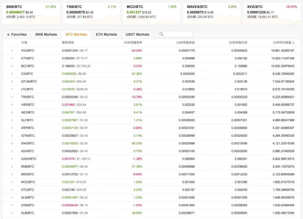The image size is (303, 219).
Task: Click inside the search input field
Action: pyautogui.click(x=178, y=34)
